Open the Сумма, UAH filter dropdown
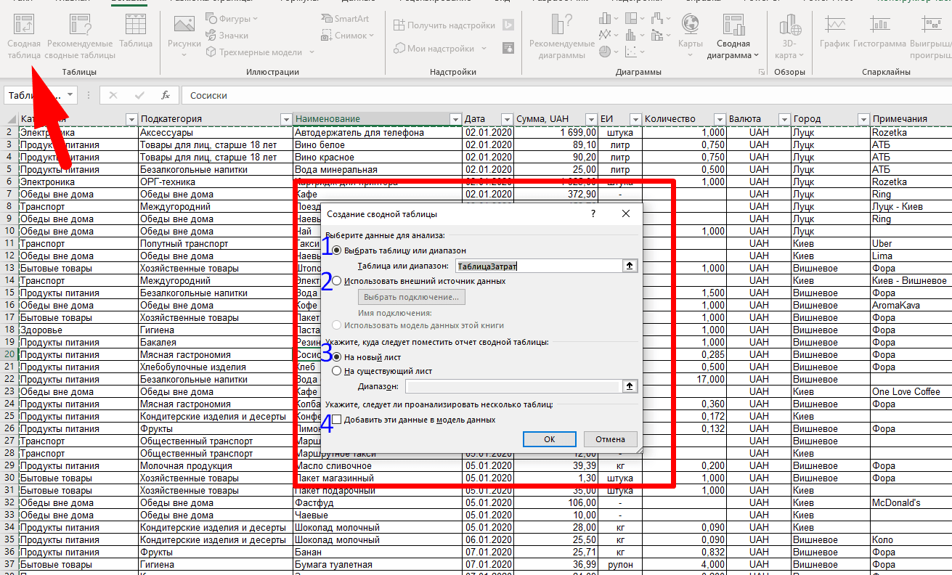The image size is (952, 575). [x=590, y=119]
